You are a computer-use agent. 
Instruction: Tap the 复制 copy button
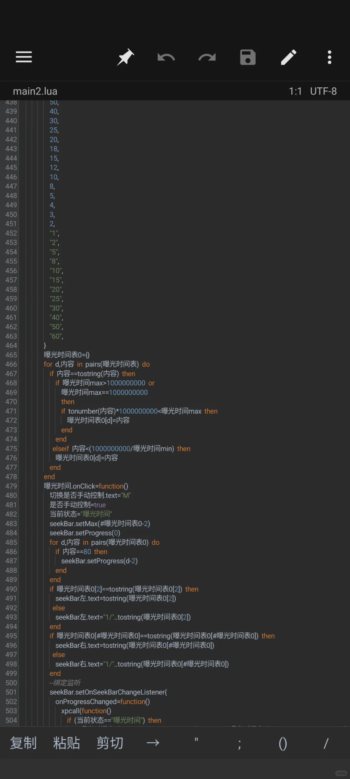coord(23,743)
